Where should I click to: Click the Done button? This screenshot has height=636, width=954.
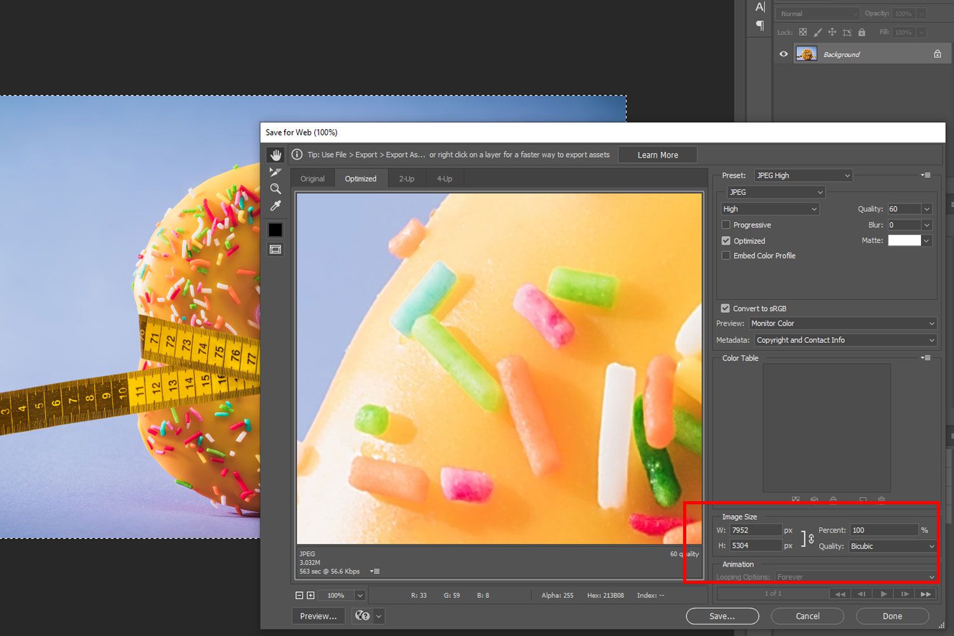click(892, 616)
